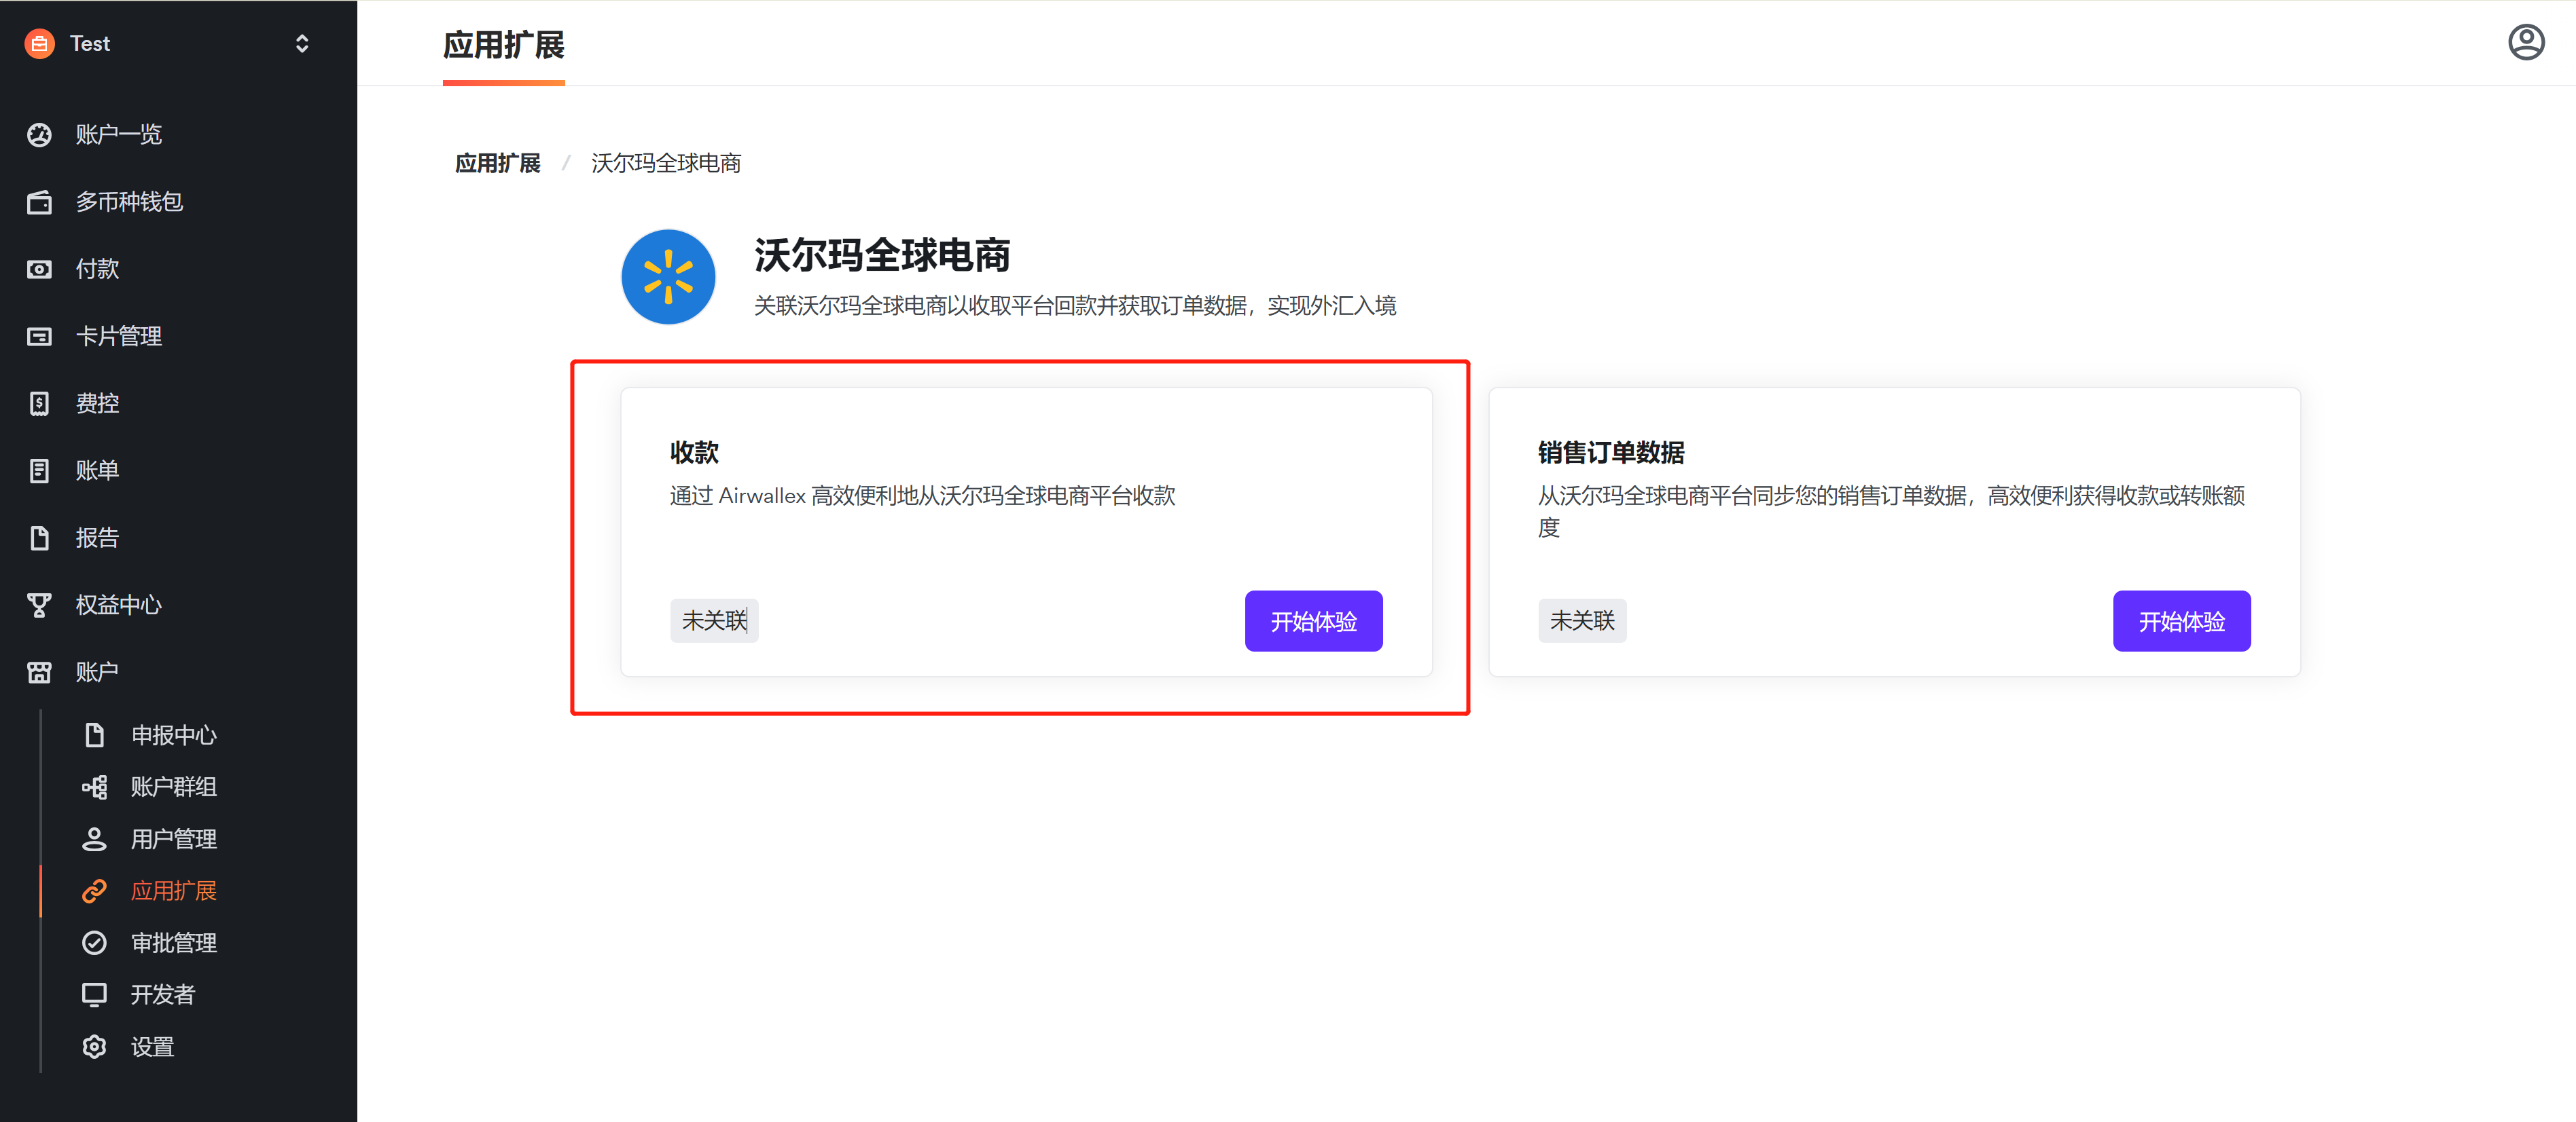Click the orange Test account logo icon
Screen dimensions: 2576x1122
(x=39, y=44)
